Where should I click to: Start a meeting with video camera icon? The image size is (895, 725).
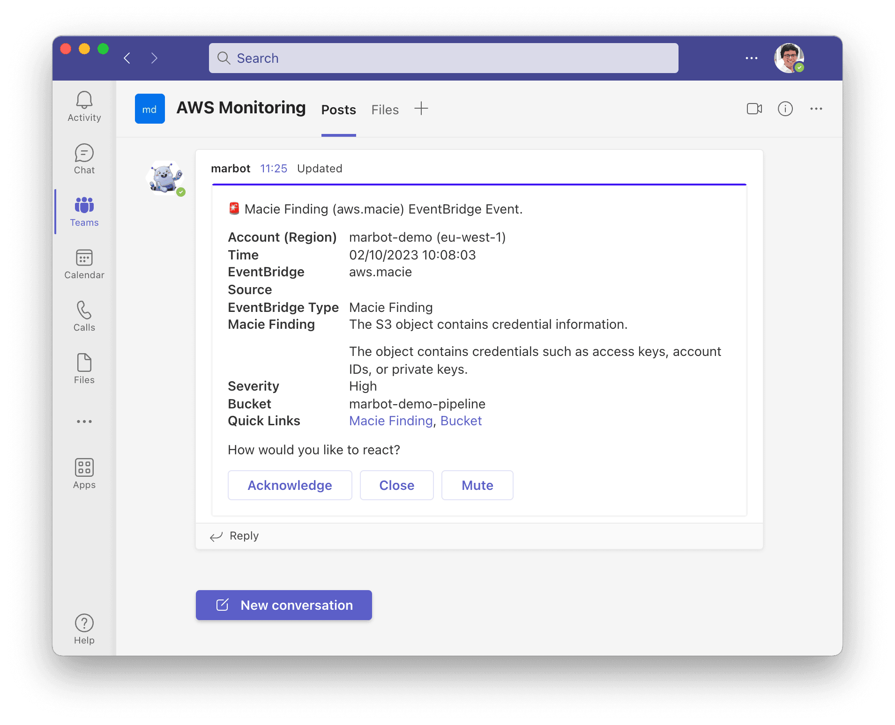(x=754, y=109)
